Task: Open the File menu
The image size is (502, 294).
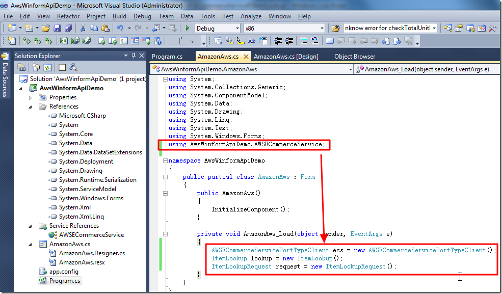Action: [8, 16]
